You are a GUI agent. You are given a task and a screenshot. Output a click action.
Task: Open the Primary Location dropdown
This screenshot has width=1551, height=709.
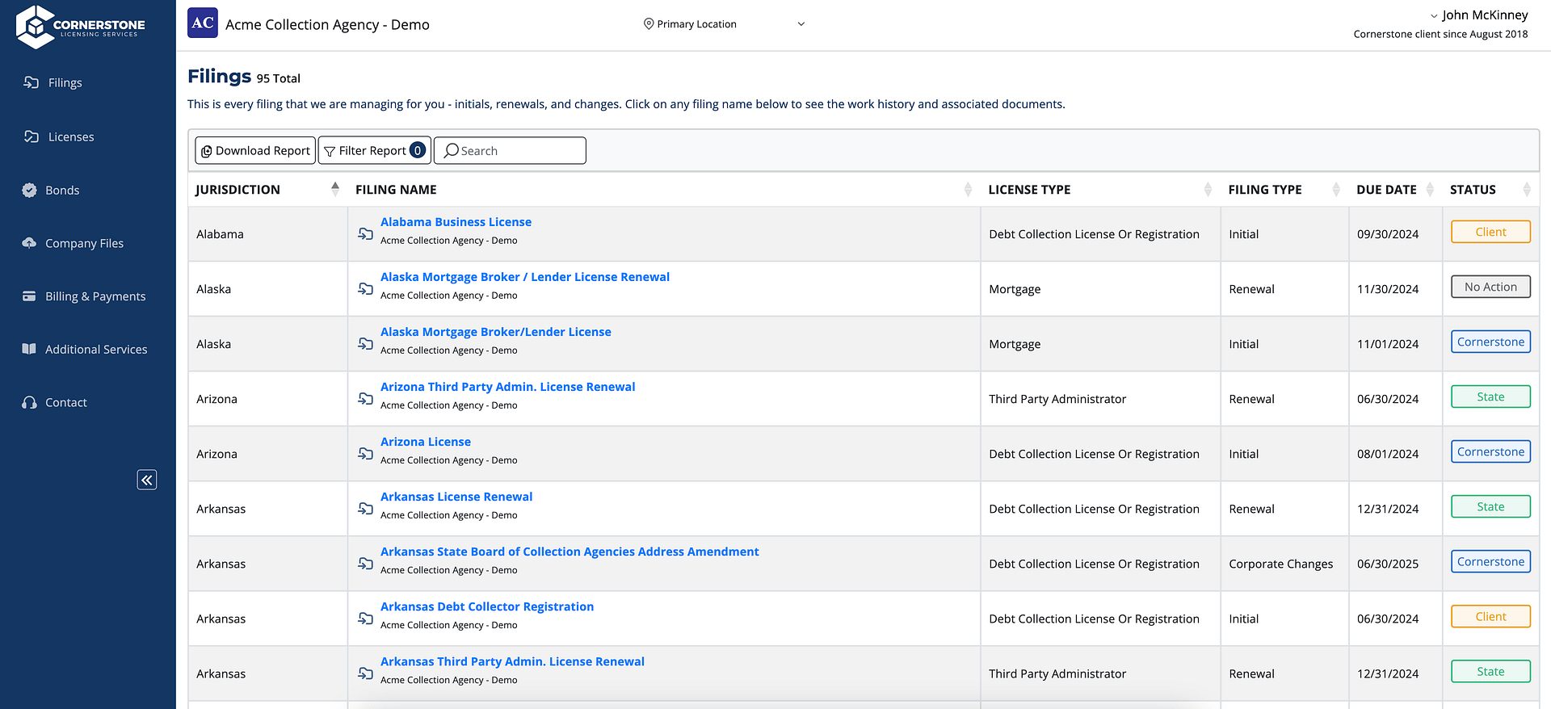(x=725, y=24)
